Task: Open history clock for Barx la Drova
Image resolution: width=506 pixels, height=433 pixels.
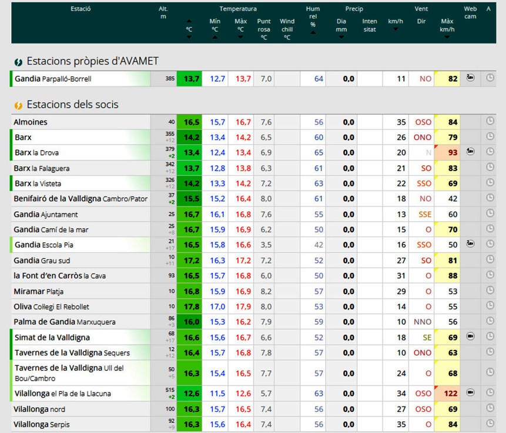Action: coord(490,151)
